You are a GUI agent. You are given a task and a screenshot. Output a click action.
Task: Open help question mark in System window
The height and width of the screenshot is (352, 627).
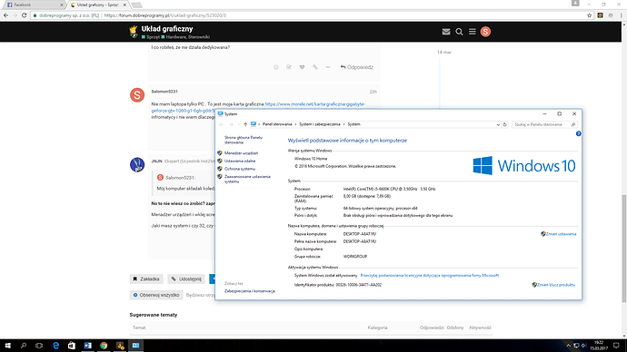tap(578, 133)
